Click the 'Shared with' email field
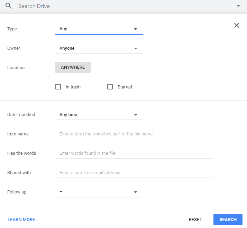Viewport: 247px width, 228px height. [x=134, y=173]
